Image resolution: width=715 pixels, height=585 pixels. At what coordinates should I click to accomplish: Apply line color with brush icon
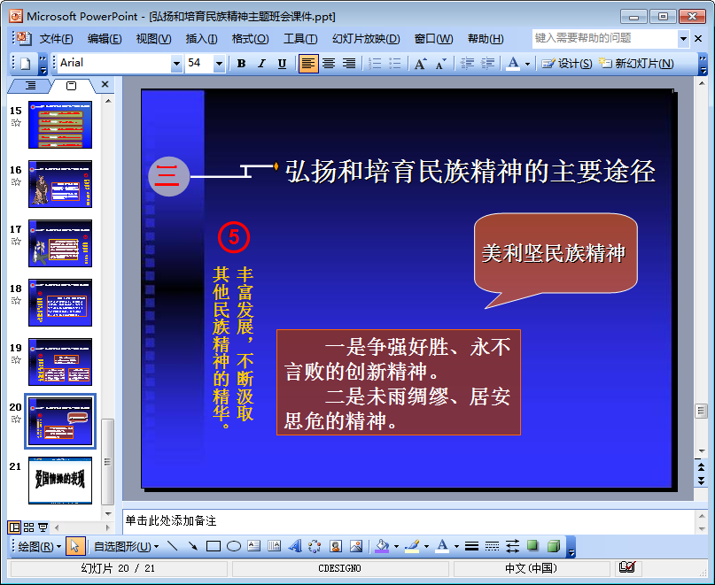[x=412, y=546]
